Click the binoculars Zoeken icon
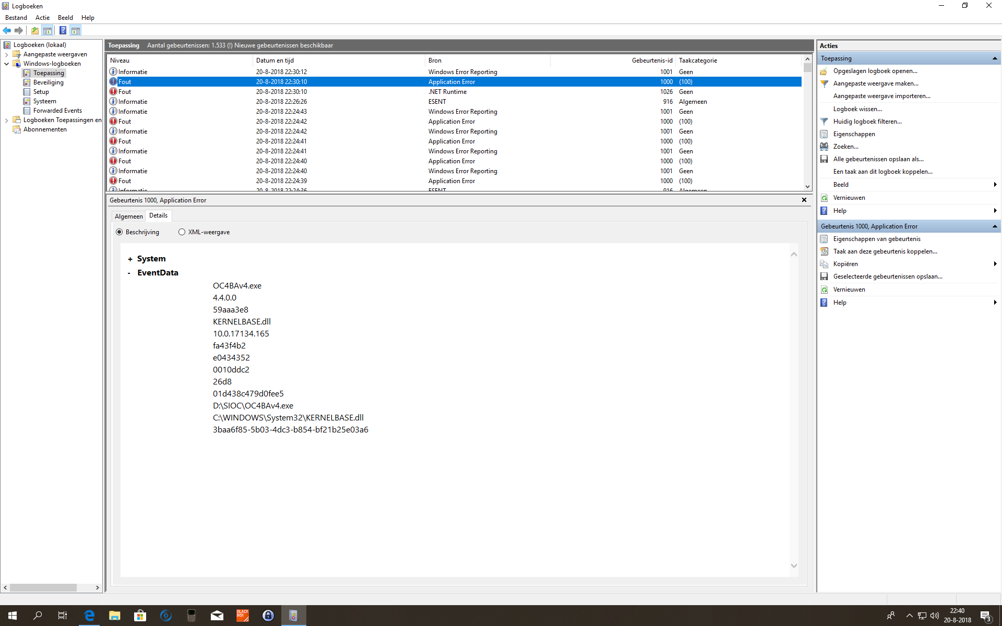 coord(824,147)
